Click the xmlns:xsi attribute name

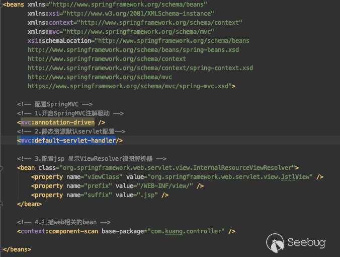(x=43, y=14)
